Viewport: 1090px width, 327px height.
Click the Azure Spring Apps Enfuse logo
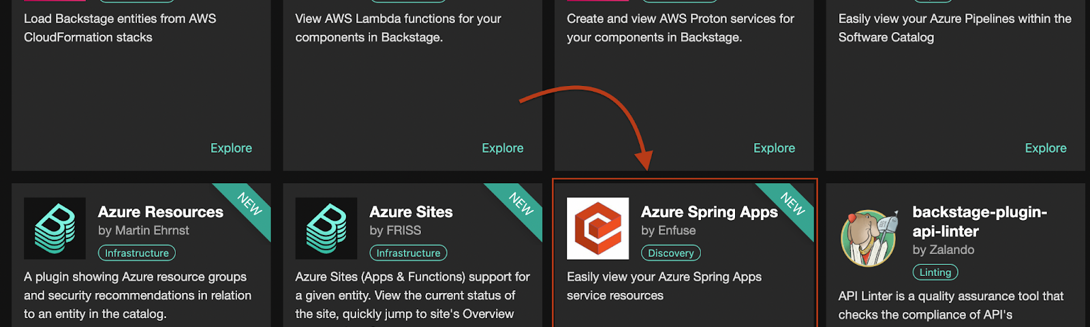pos(597,228)
